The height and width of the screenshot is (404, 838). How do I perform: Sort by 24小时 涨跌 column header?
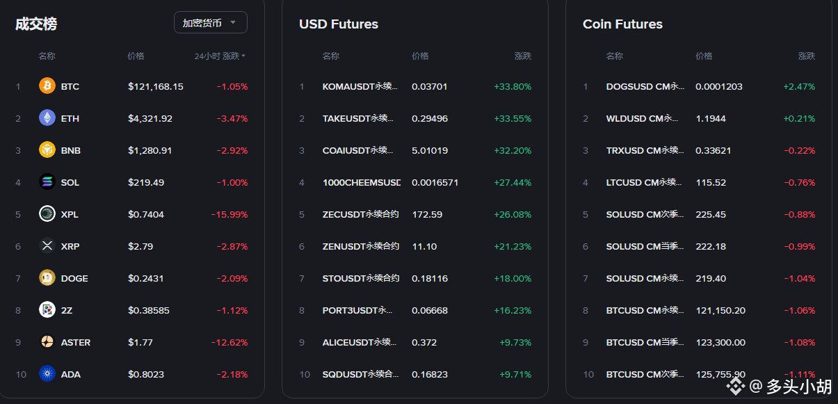(220, 56)
